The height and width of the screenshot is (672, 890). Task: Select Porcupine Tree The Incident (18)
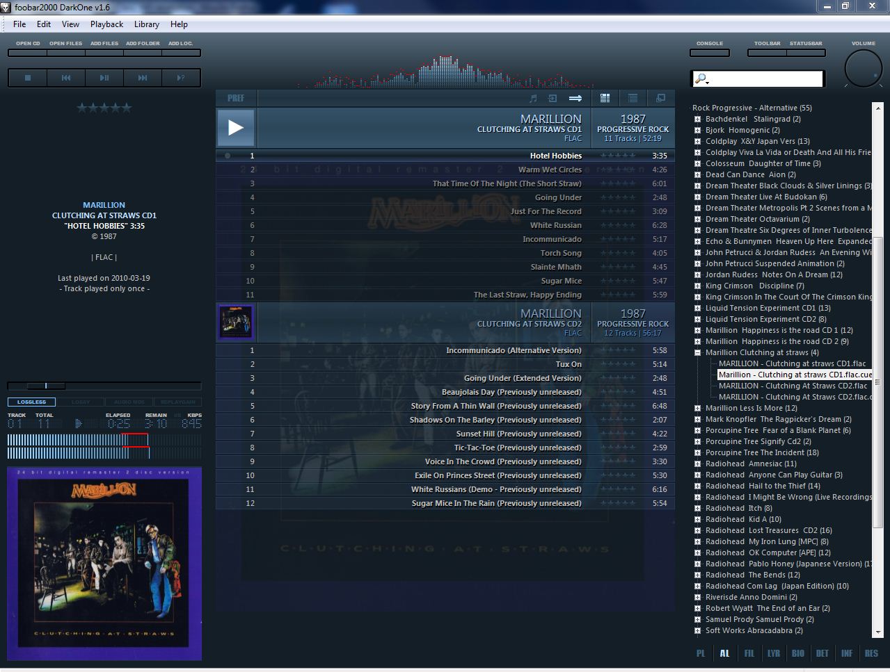pos(762,452)
